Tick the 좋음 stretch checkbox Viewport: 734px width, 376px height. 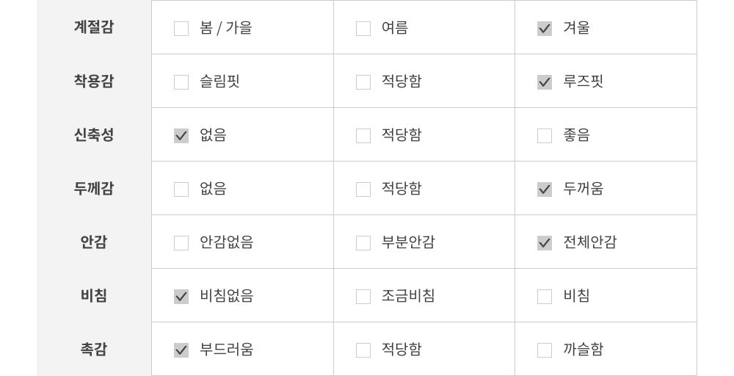pos(545,136)
